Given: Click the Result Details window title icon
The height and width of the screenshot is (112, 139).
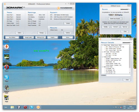Looking at the screenshot, I should point(100,39).
